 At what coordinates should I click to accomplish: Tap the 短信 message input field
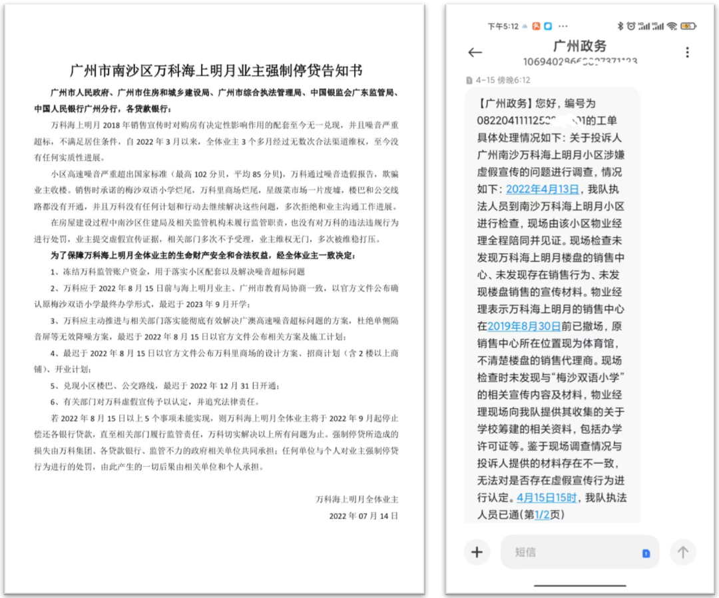coord(580,552)
